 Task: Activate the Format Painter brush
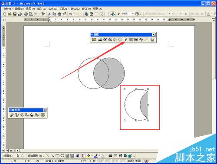tap(65, 14)
